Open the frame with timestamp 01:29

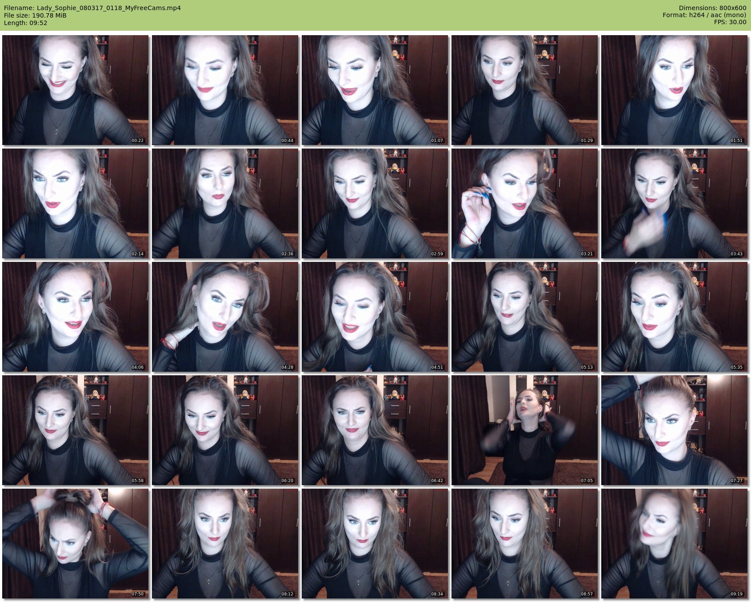coord(525,90)
